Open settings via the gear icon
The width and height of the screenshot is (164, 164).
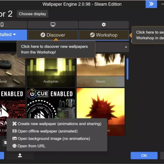[104, 25]
